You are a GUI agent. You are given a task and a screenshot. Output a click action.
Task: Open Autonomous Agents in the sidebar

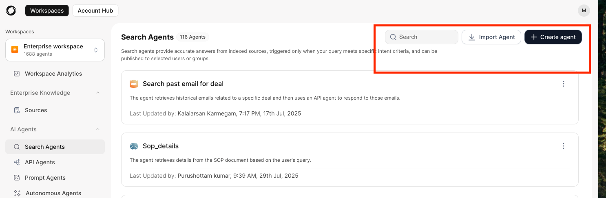point(53,193)
